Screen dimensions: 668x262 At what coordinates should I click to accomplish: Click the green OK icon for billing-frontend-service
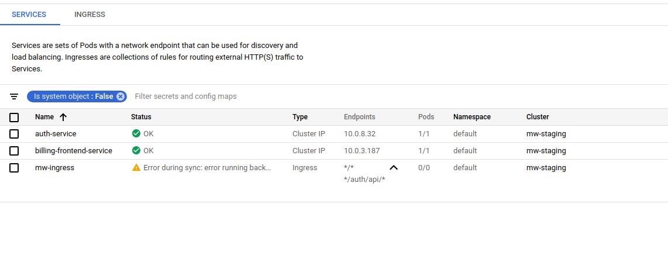tap(136, 150)
